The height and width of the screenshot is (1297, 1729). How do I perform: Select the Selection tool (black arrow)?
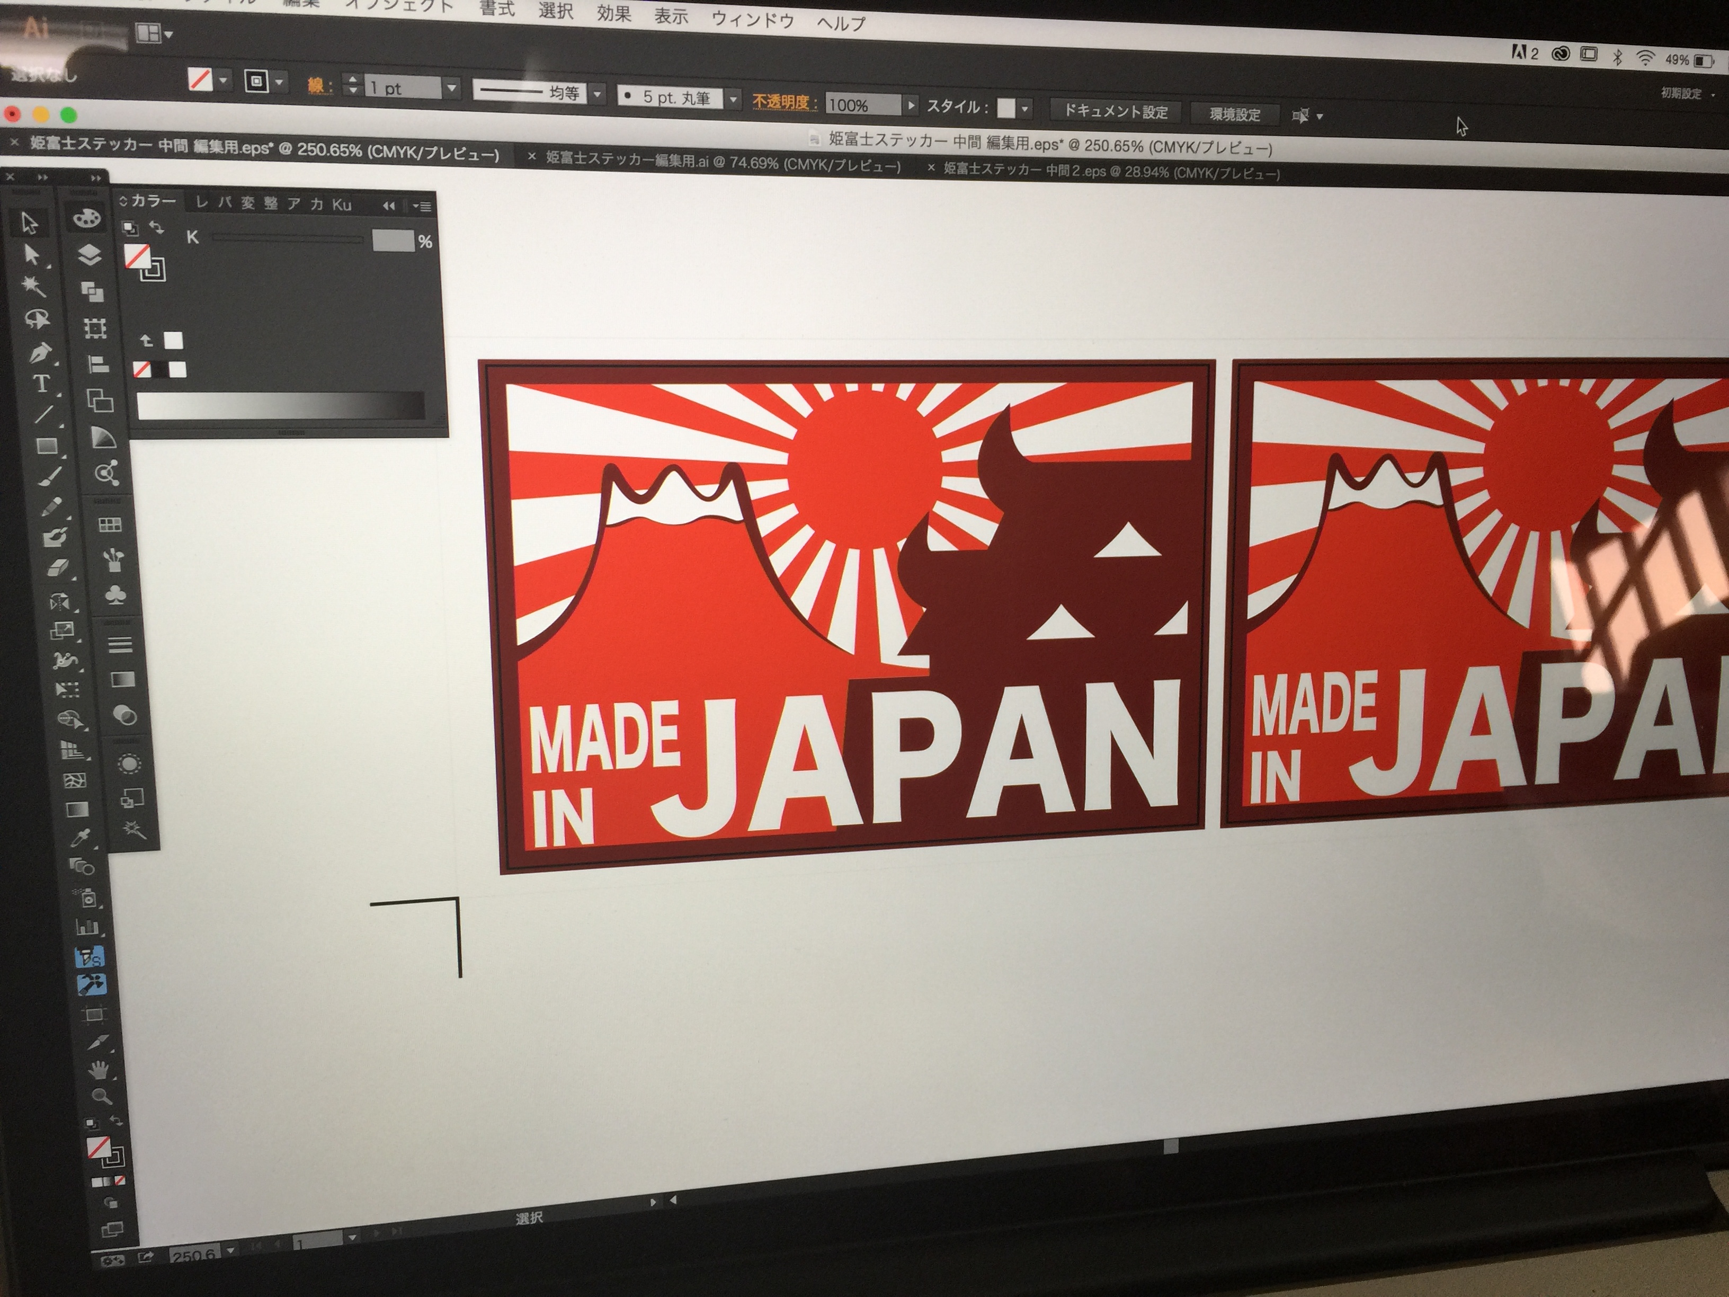coord(30,223)
